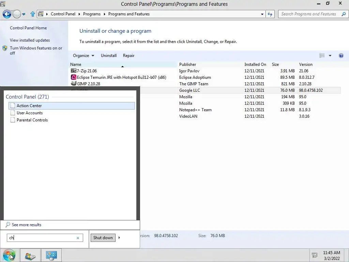
Task: Click the GIMP mascot icon
Action: coord(74,84)
